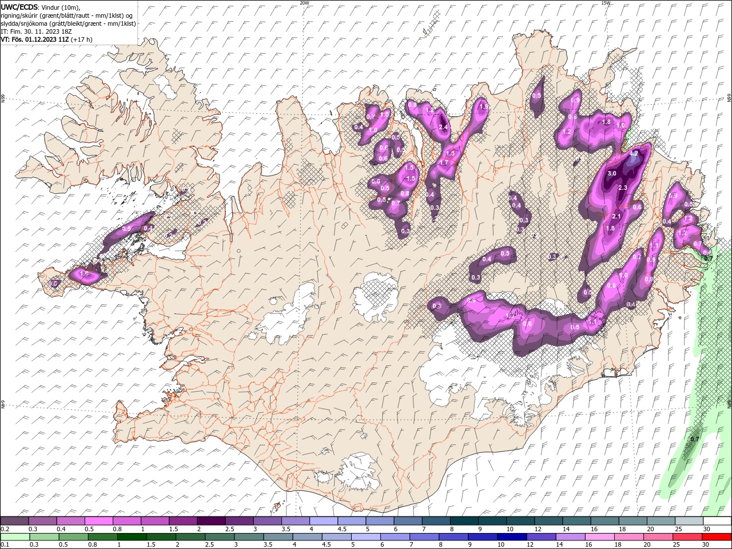This screenshot has height=549, width=732.
Task: Pick the darkest purple snow swatch at 2
Action: coord(211,521)
